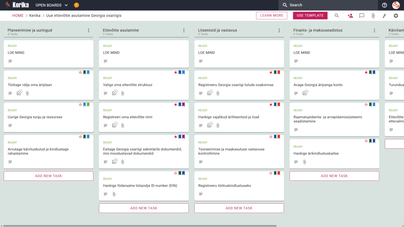Open the orange notification alert icon
The height and width of the screenshot is (227, 404).
77,5
